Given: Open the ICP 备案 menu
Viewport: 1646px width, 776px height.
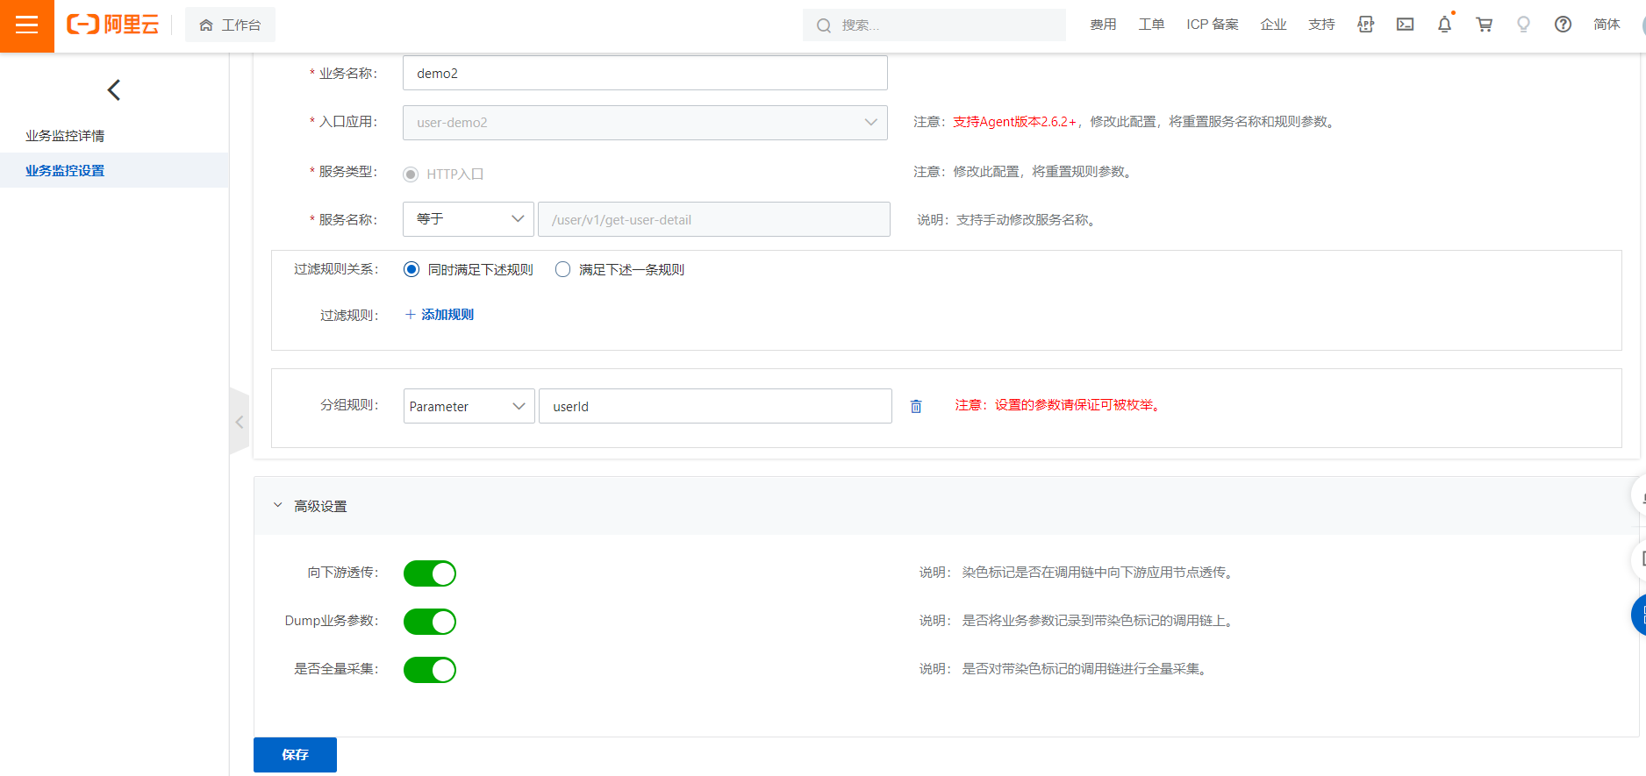Looking at the screenshot, I should click(x=1213, y=25).
